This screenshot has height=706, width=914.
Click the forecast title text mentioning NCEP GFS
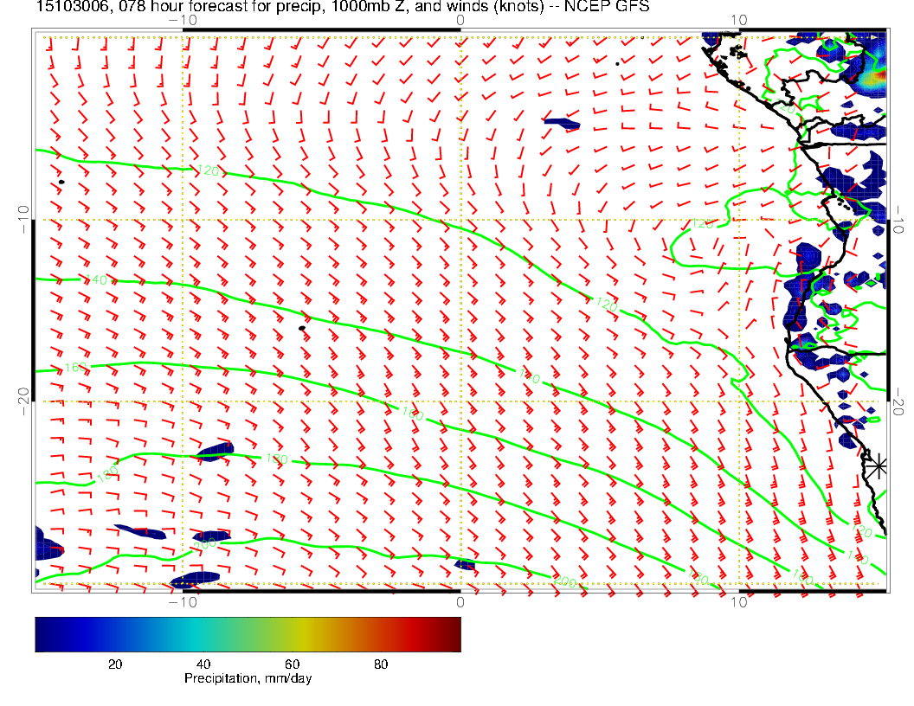343,6
